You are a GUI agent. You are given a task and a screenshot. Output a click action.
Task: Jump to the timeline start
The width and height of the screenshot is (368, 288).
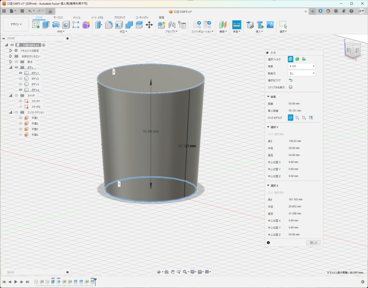4,282
